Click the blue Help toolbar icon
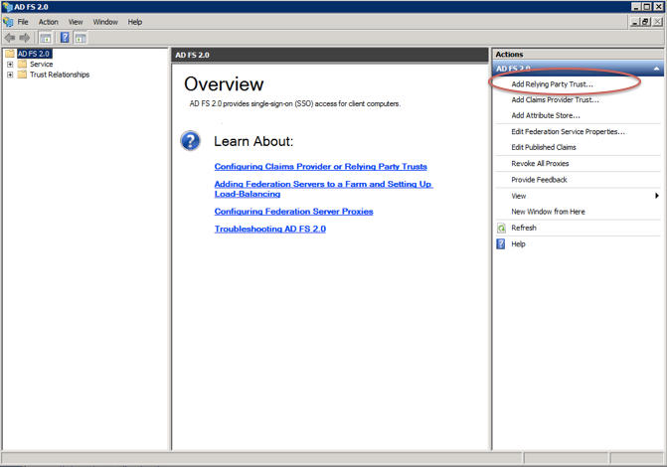The height and width of the screenshot is (467, 667). [65, 38]
